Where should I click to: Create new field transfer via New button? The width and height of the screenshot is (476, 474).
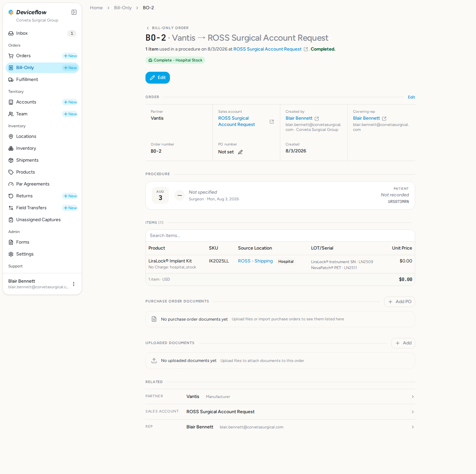tap(70, 208)
